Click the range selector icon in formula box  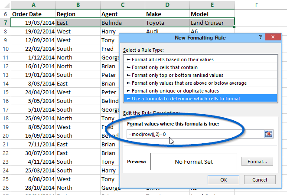click(268, 134)
